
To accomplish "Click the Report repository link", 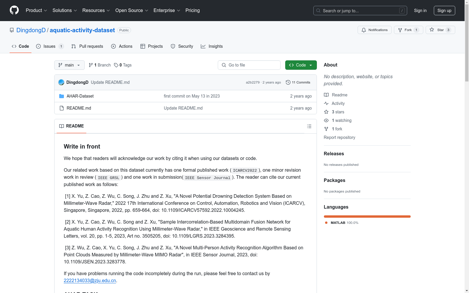I will tap(339, 137).
